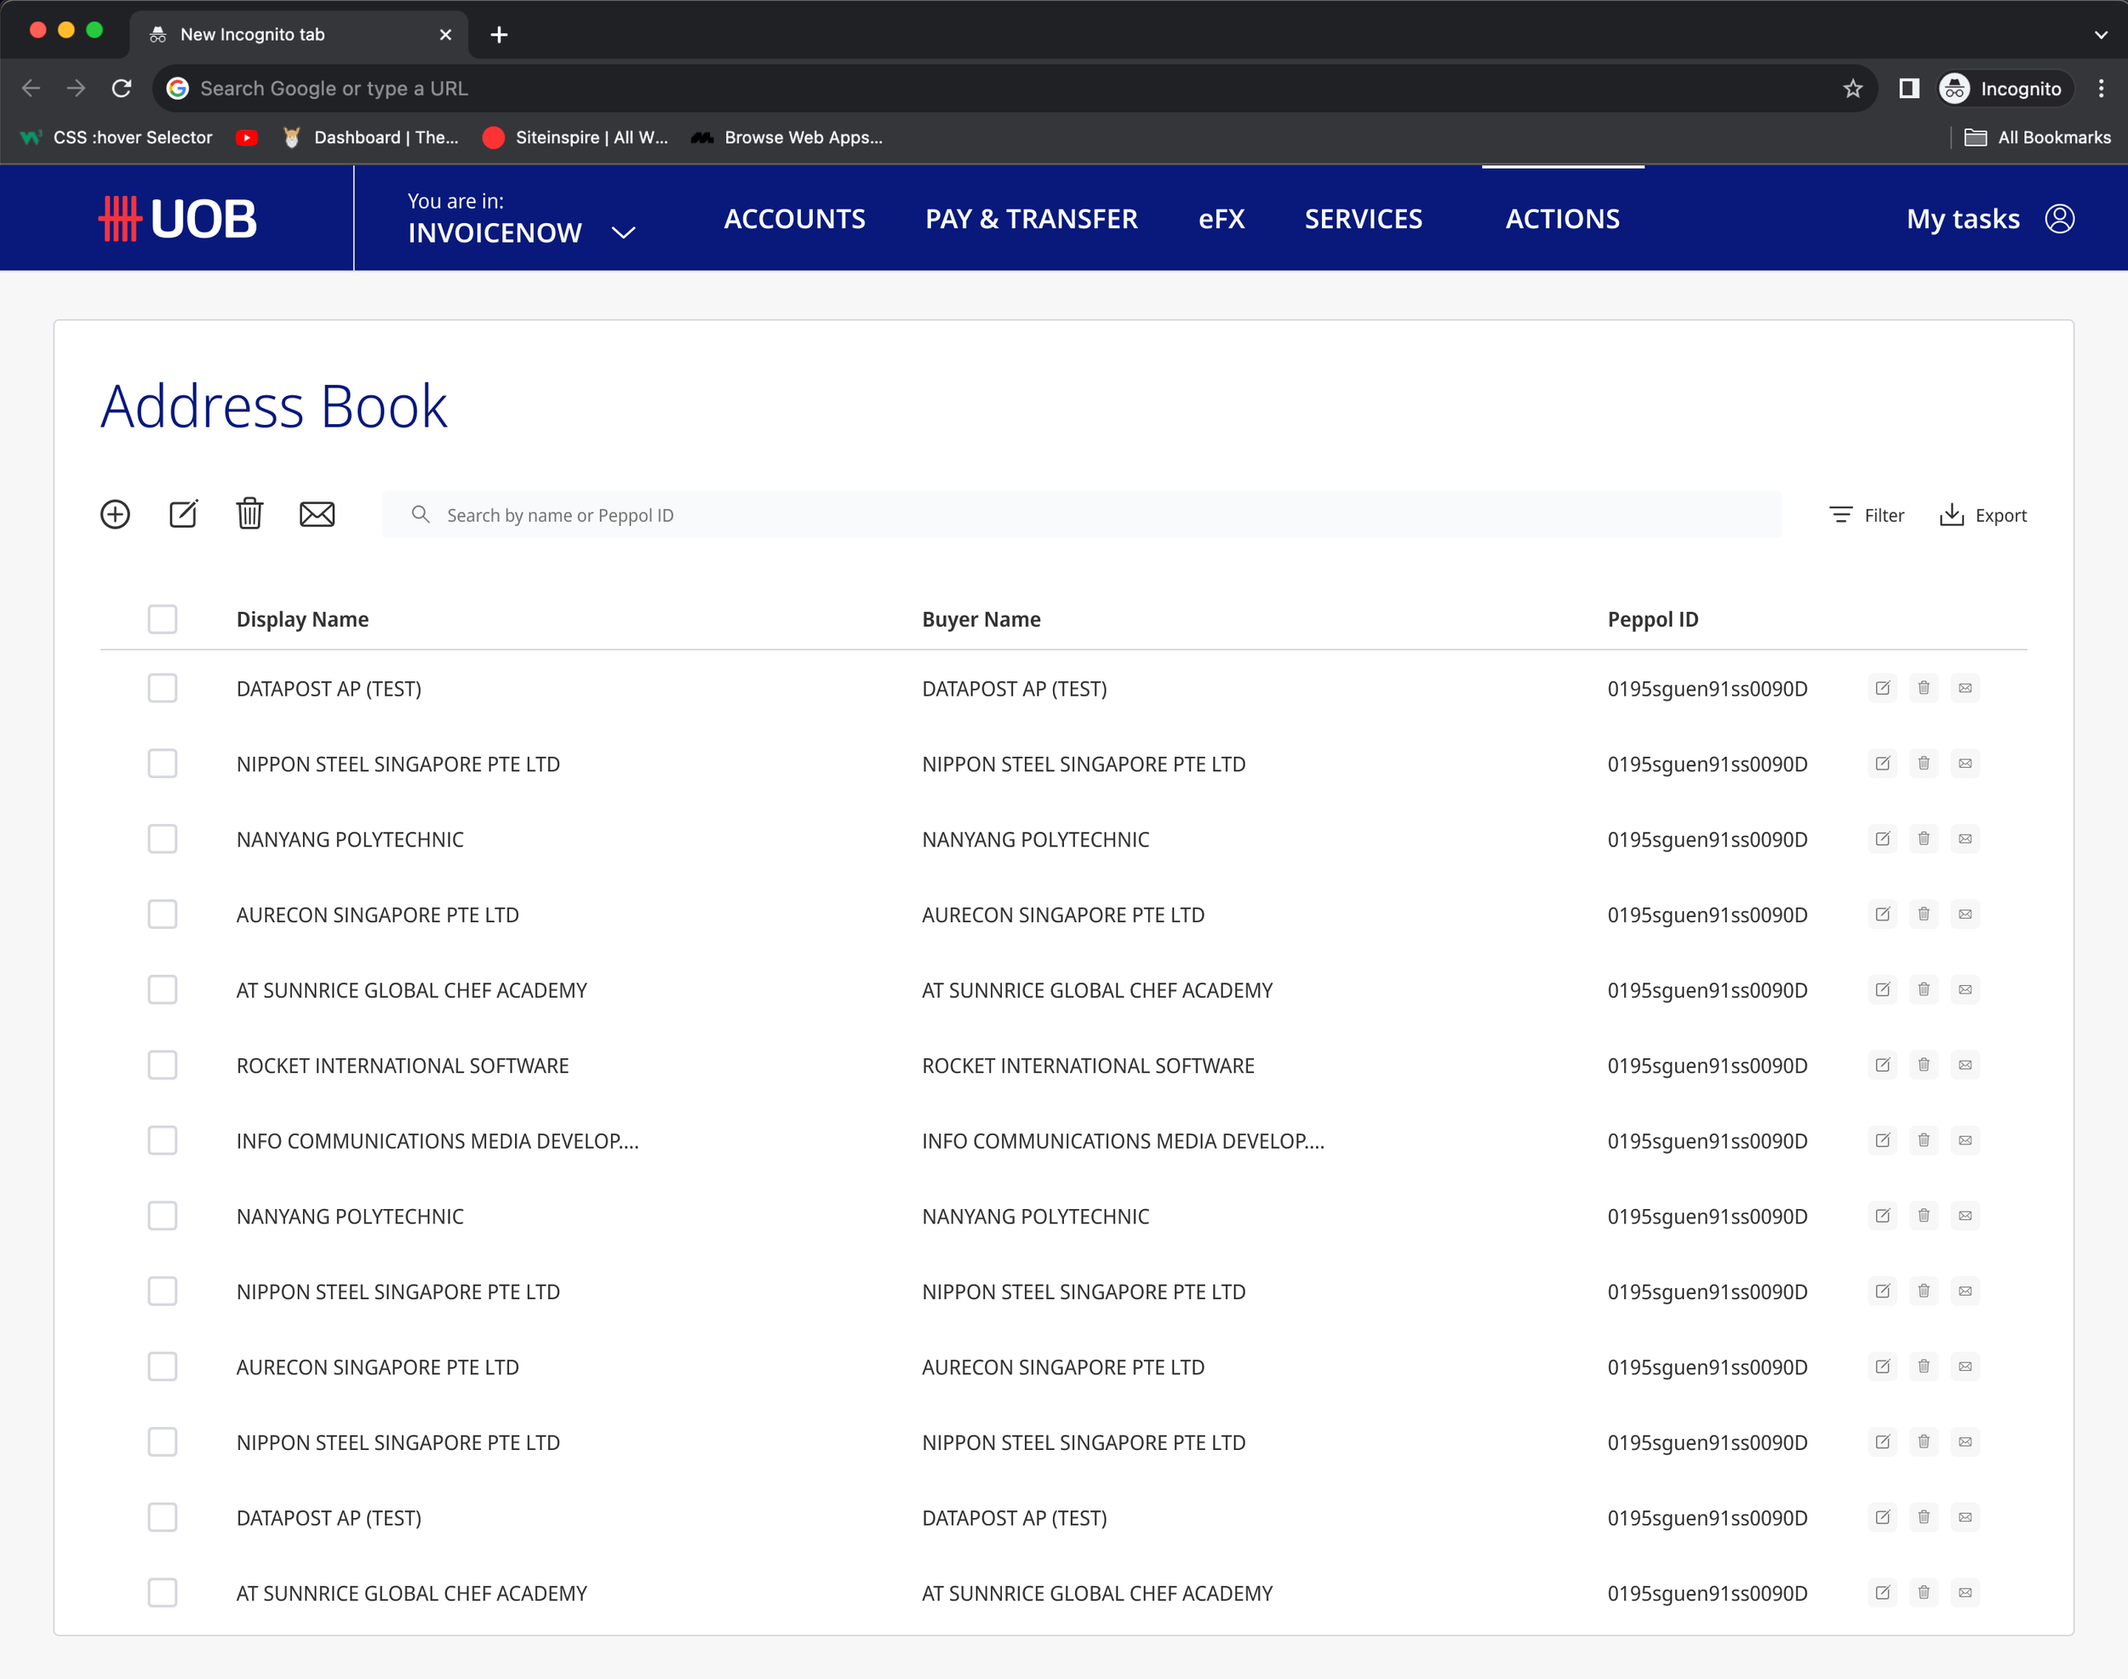Screen dimensions: 2128x1679
Task: Check second AURECON SINGAPORE PTE LTD checkbox
Action: point(163,1367)
